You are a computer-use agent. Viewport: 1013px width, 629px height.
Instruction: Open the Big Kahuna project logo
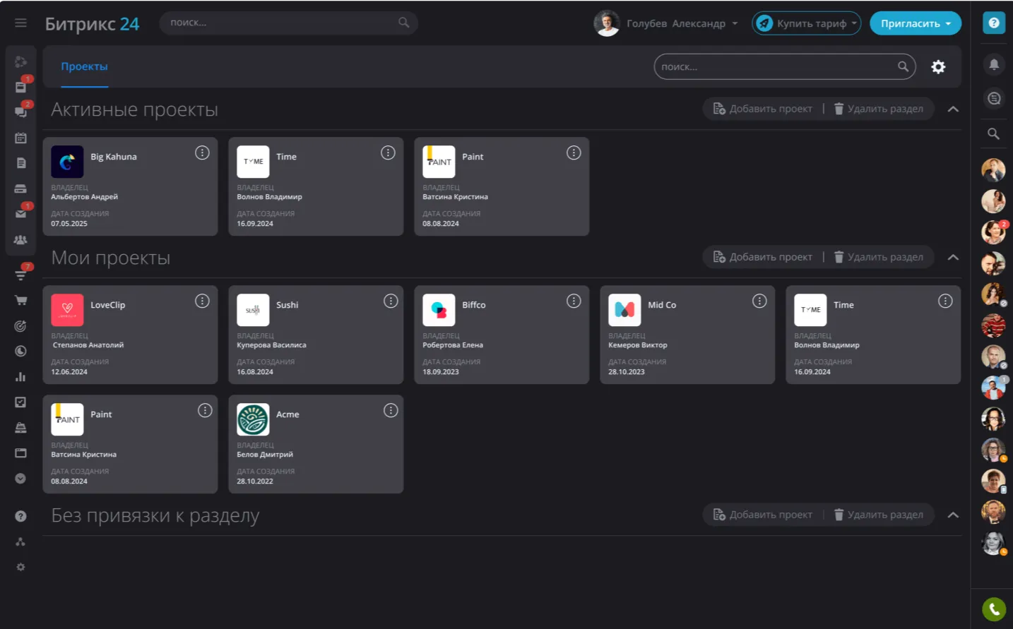click(67, 162)
